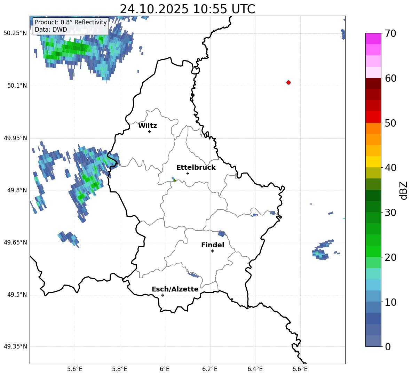Click the Data: DWD text
The height and width of the screenshot is (376, 412).
(x=51, y=30)
